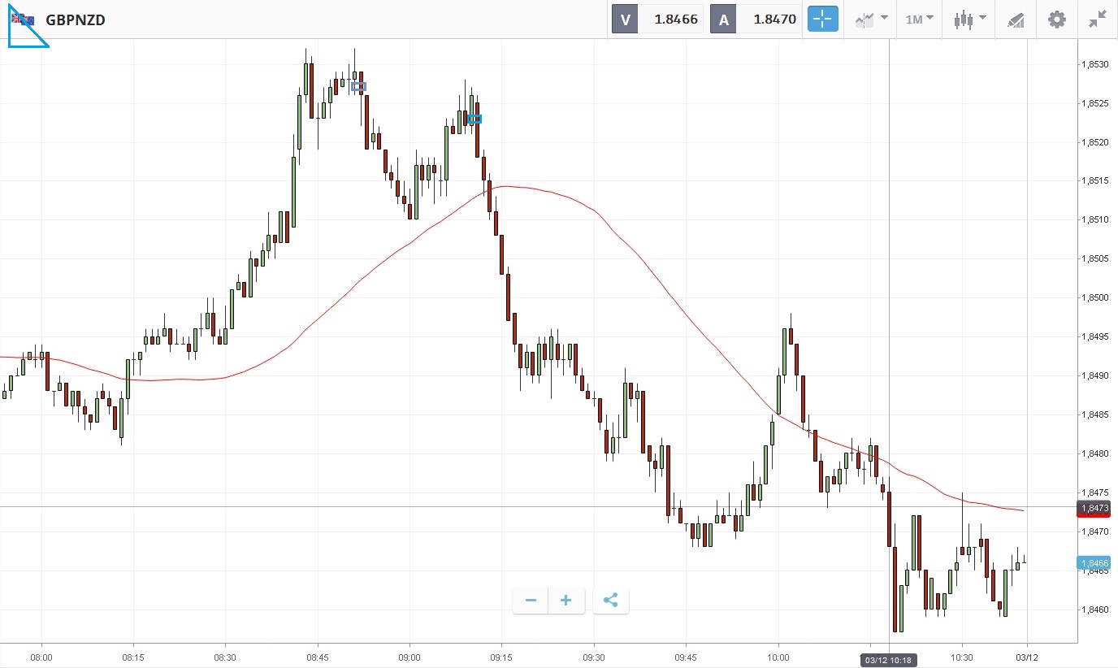Select the blue square marker near 1.8523
Viewport: 1118px width, 668px height.
[x=474, y=119]
